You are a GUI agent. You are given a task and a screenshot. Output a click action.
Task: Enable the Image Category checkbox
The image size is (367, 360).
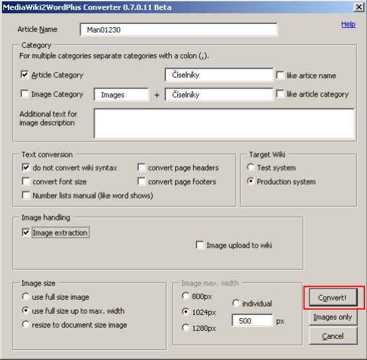(24, 94)
